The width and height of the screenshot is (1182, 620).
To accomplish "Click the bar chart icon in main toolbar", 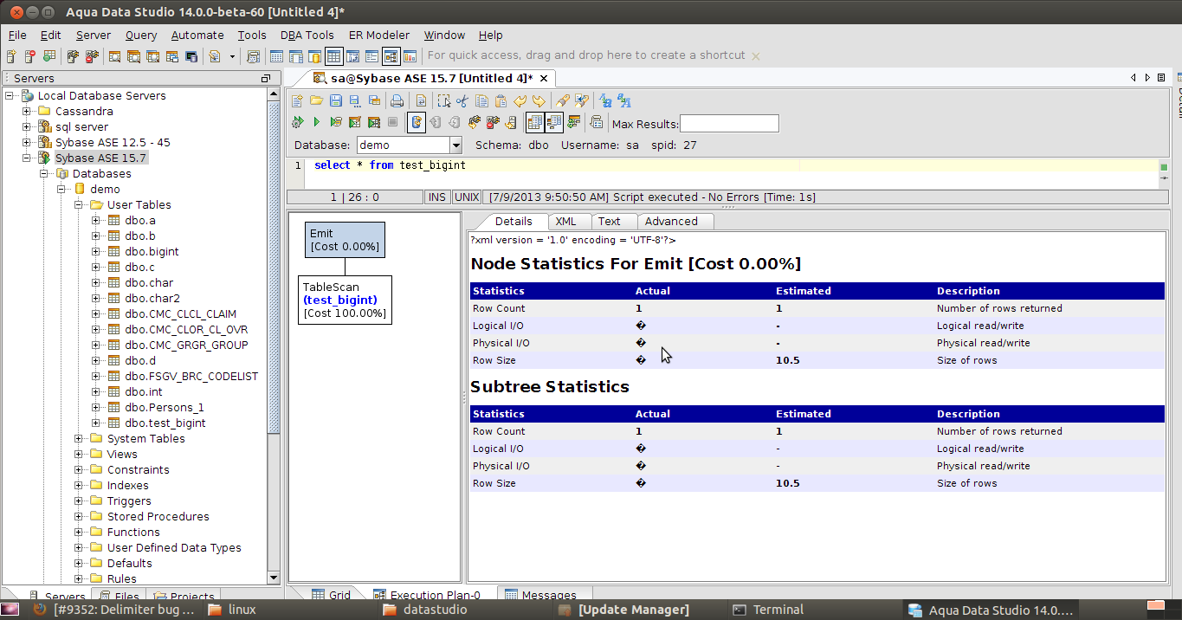I will [410, 56].
